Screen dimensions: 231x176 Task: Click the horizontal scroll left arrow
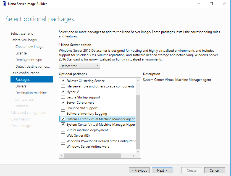pyautogui.click(x=62, y=156)
